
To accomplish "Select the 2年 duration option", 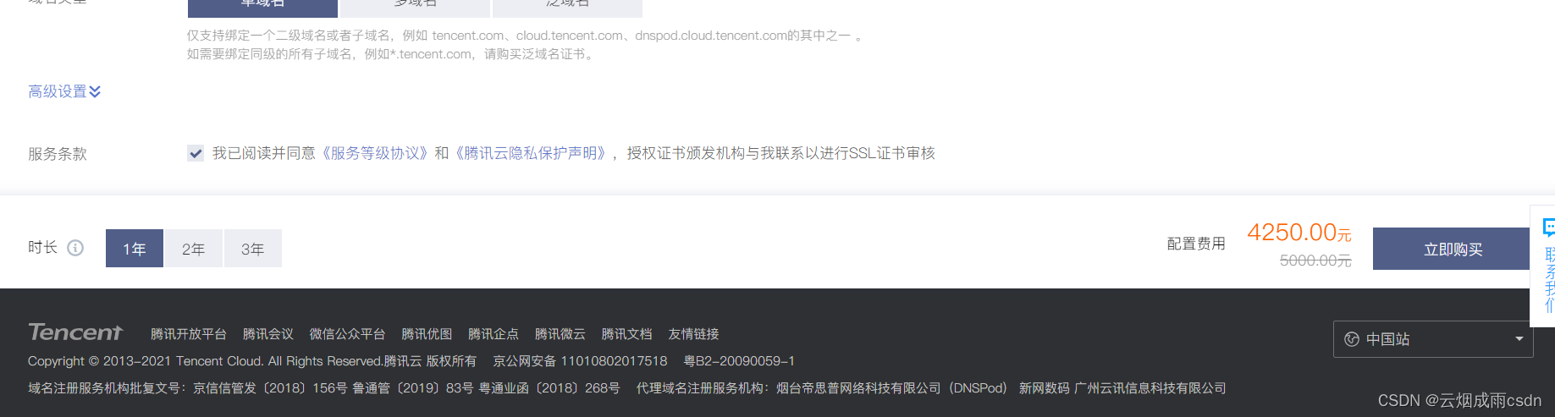I will point(194,249).
